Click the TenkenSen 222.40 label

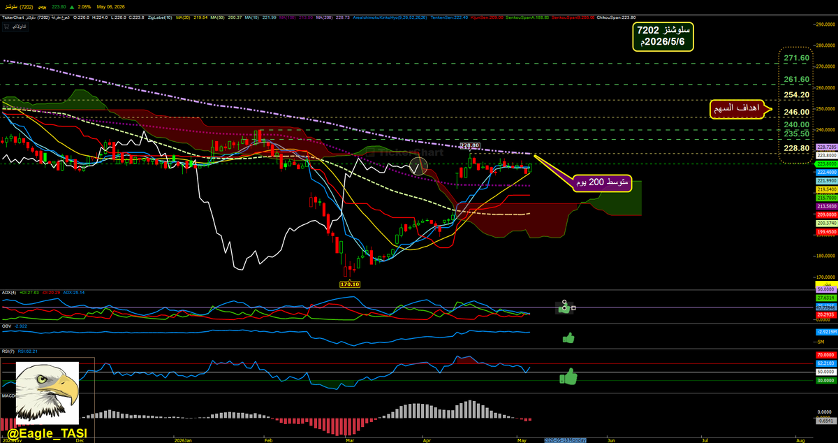(x=449, y=17)
